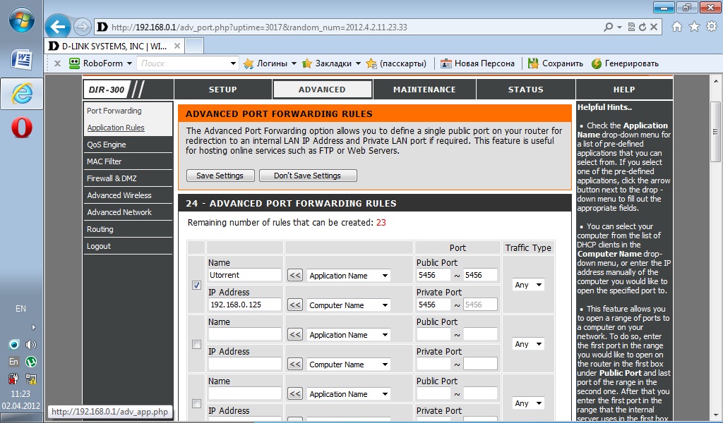Viewport: 723px width, 423px height.
Task: Switch to the MAINTENANCE tab
Action: coord(424,90)
